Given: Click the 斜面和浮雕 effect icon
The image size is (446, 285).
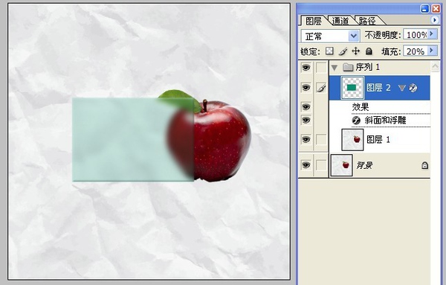Looking at the screenshot, I should point(356,121).
